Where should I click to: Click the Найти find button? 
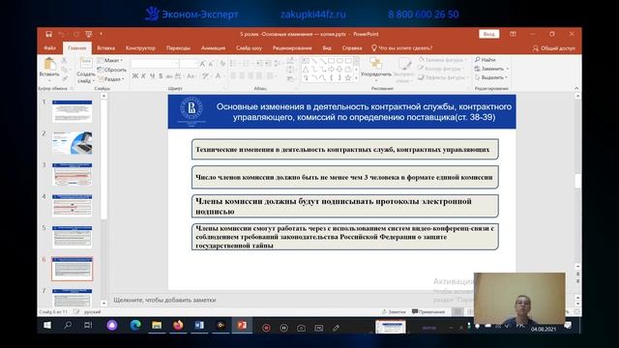[x=486, y=60]
